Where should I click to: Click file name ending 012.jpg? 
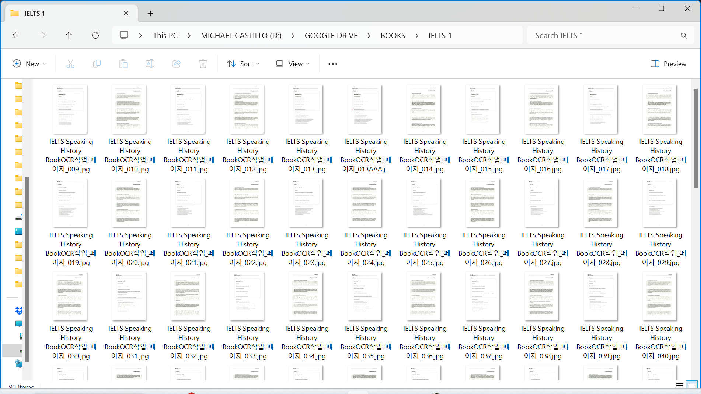pyautogui.click(x=248, y=155)
